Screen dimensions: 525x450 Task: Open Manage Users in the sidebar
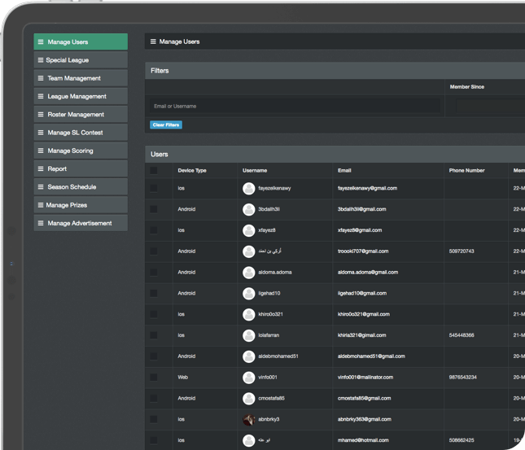click(x=81, y=42)
